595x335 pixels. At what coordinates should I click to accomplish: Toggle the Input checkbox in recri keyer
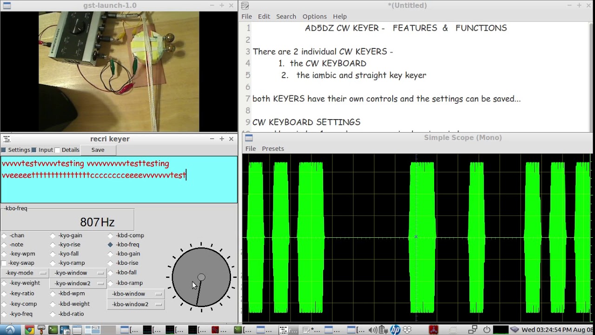pyautogui.click(x=34, y=150)
